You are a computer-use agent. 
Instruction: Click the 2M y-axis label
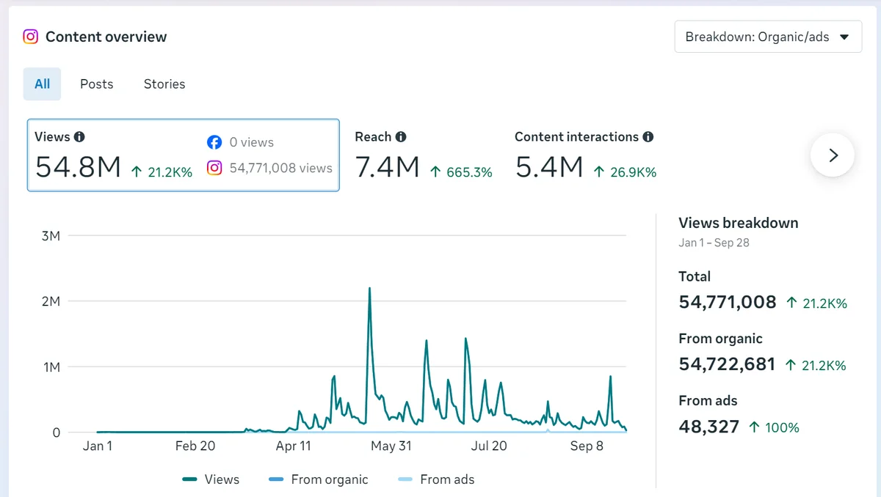tap(51, 301)
